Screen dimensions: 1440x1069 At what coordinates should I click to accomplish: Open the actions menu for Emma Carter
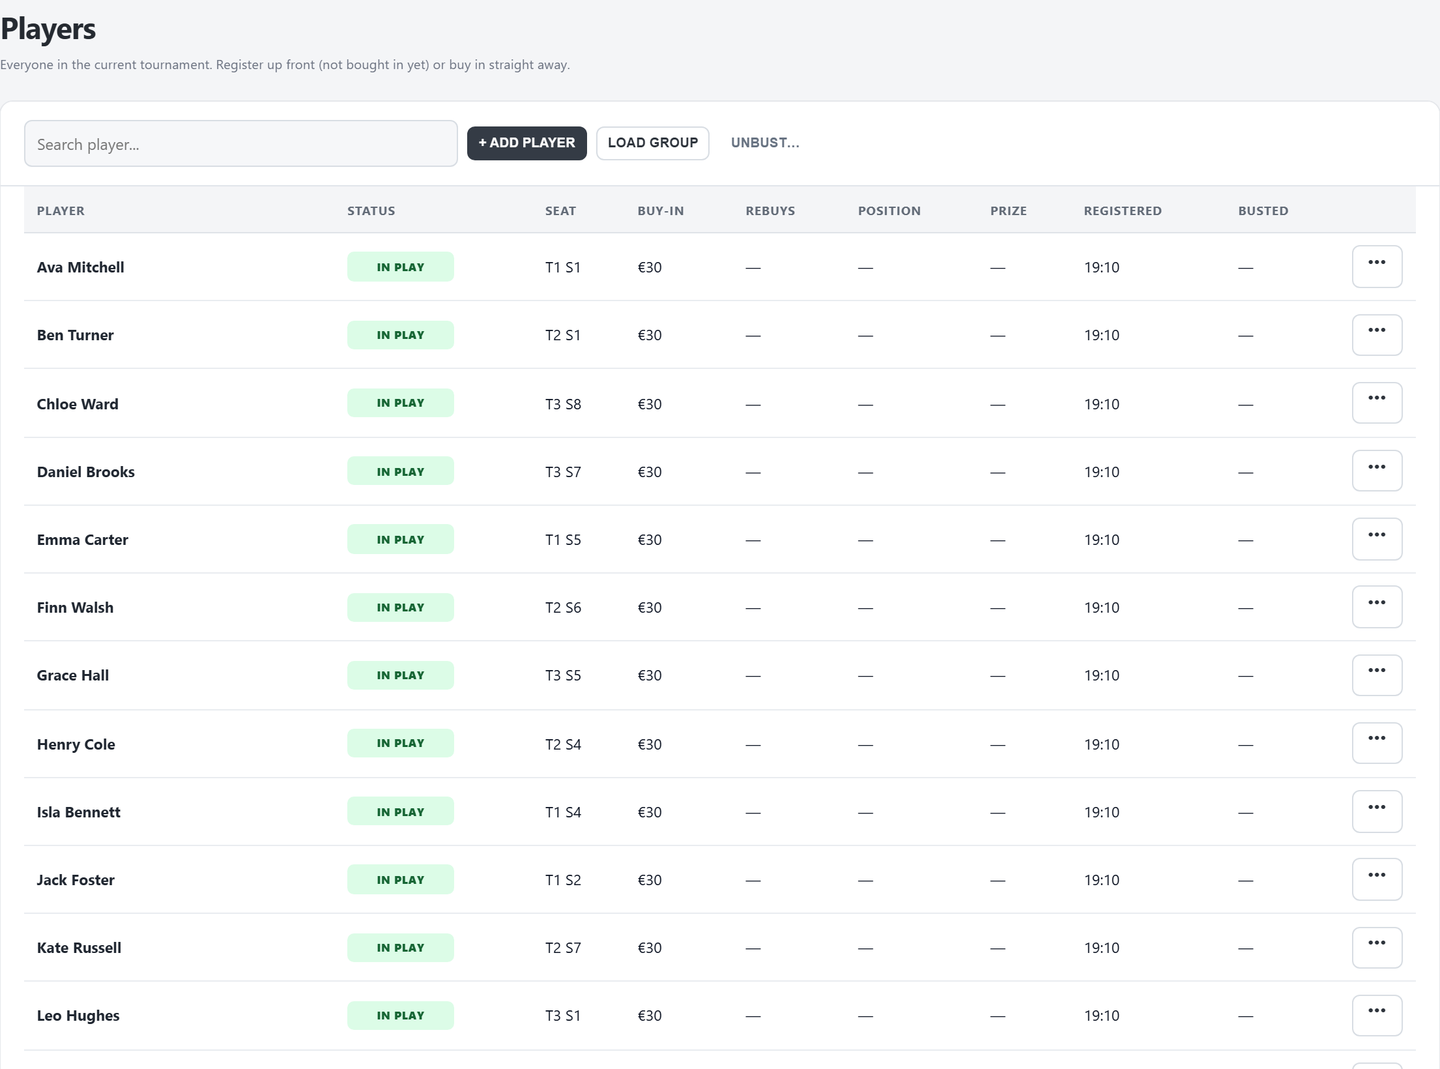pos(1377,539)
